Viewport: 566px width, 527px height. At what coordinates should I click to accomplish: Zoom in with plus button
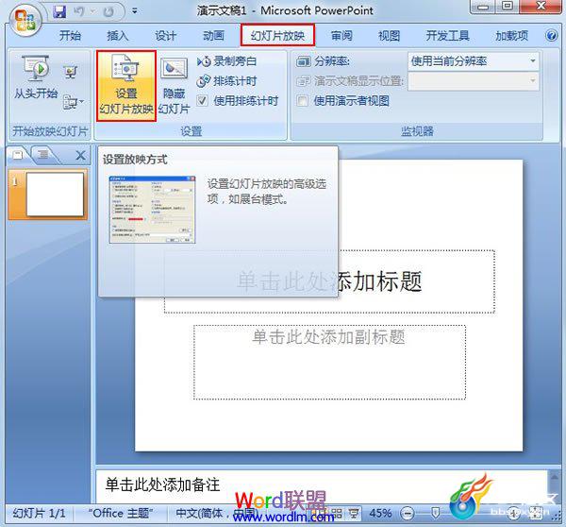514,513
